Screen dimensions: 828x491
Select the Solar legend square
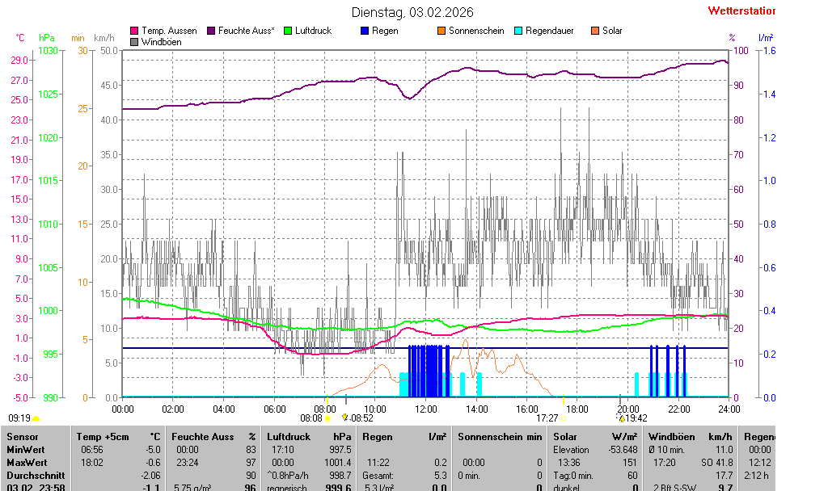point(595,31)
